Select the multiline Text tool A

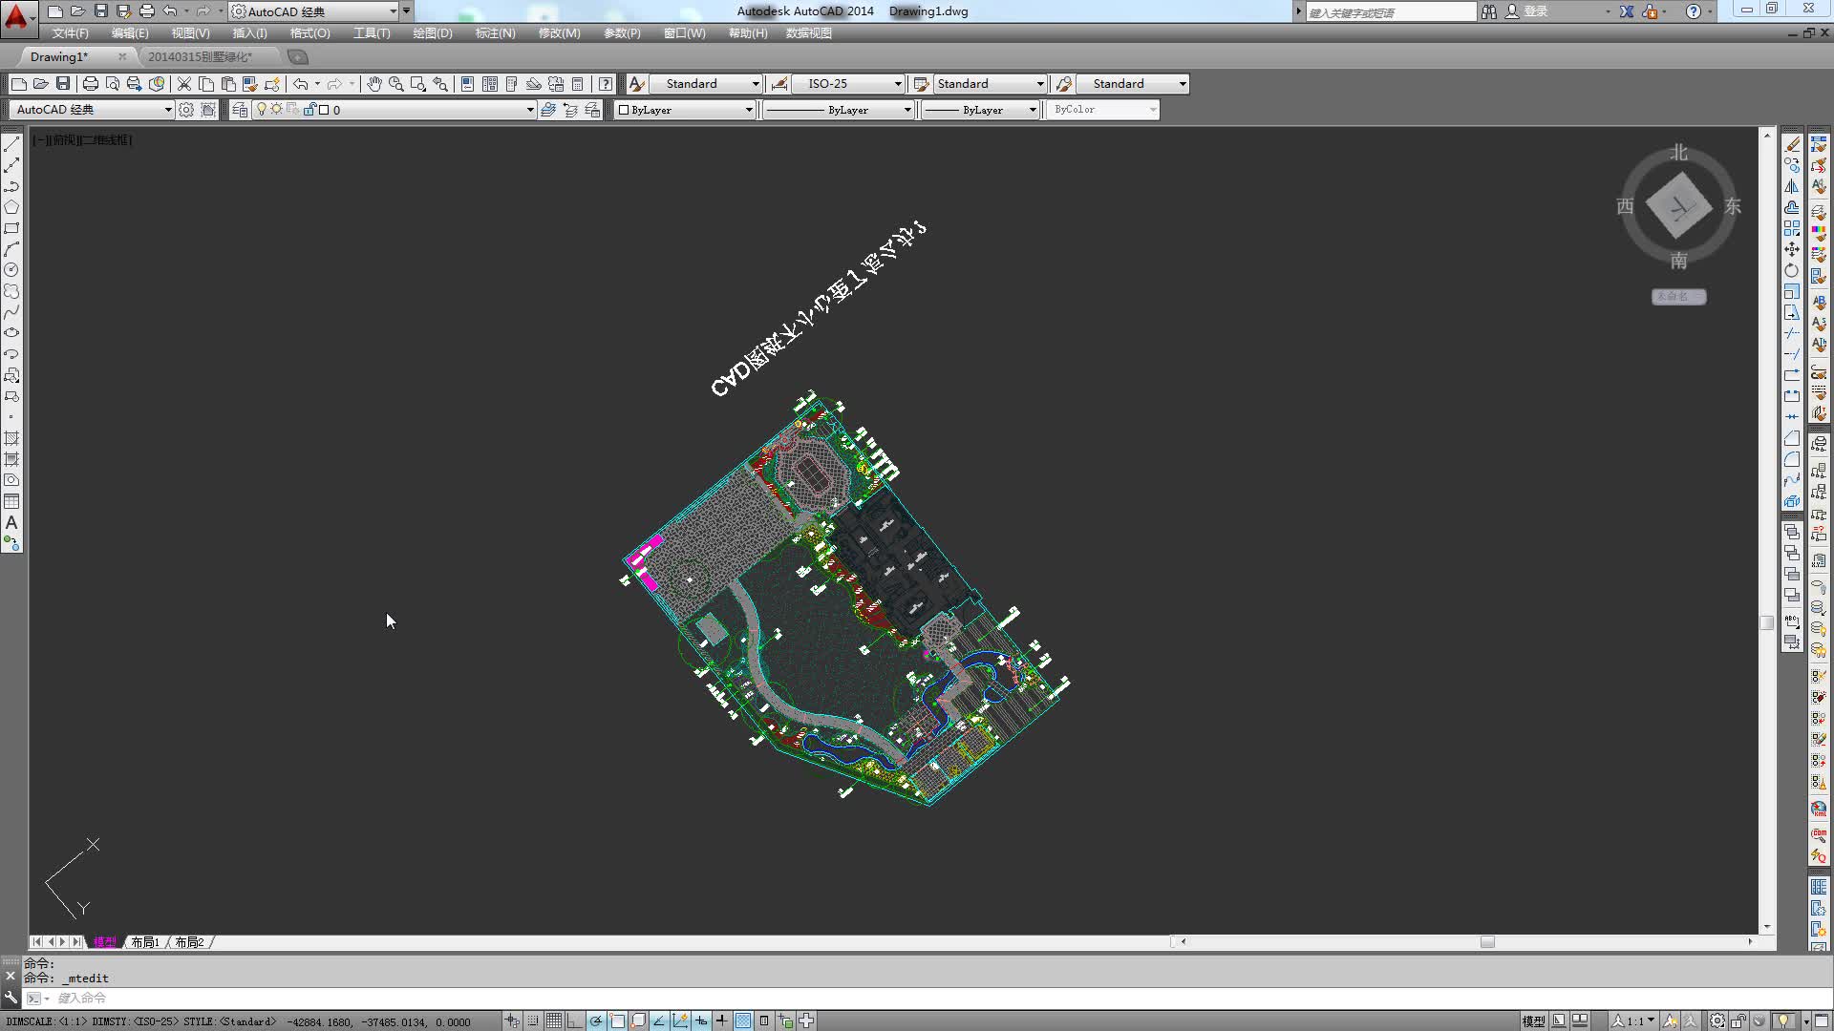[x=11, y=523]
